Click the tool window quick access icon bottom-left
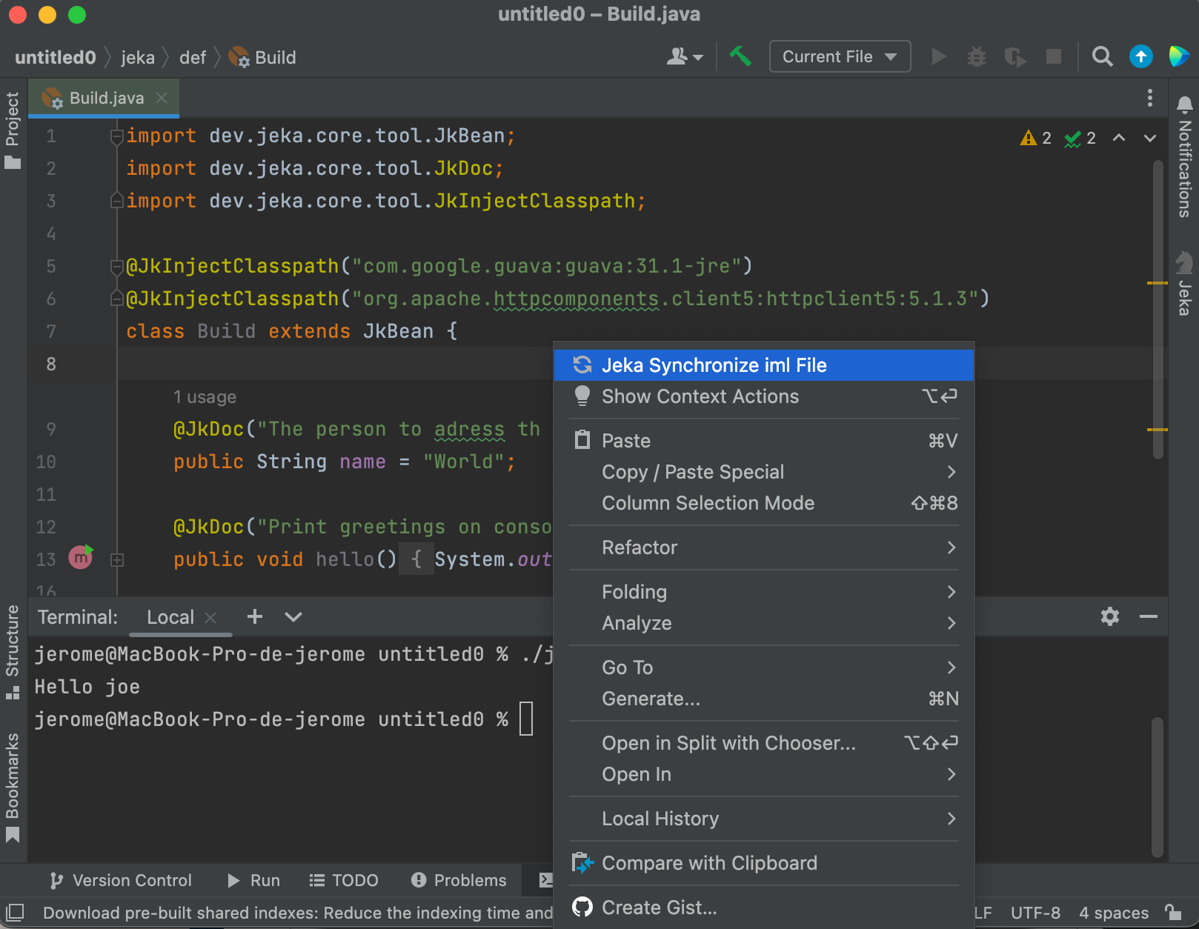This screenshot has height=929, width=1199. [15, 912]
